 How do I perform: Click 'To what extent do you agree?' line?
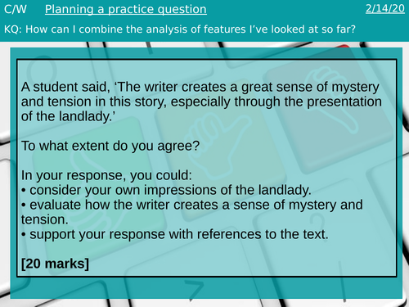(110, 146)
